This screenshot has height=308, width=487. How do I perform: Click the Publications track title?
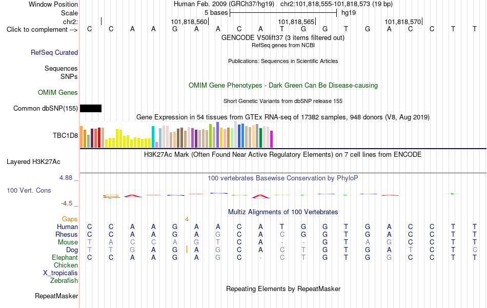point(283,61)
